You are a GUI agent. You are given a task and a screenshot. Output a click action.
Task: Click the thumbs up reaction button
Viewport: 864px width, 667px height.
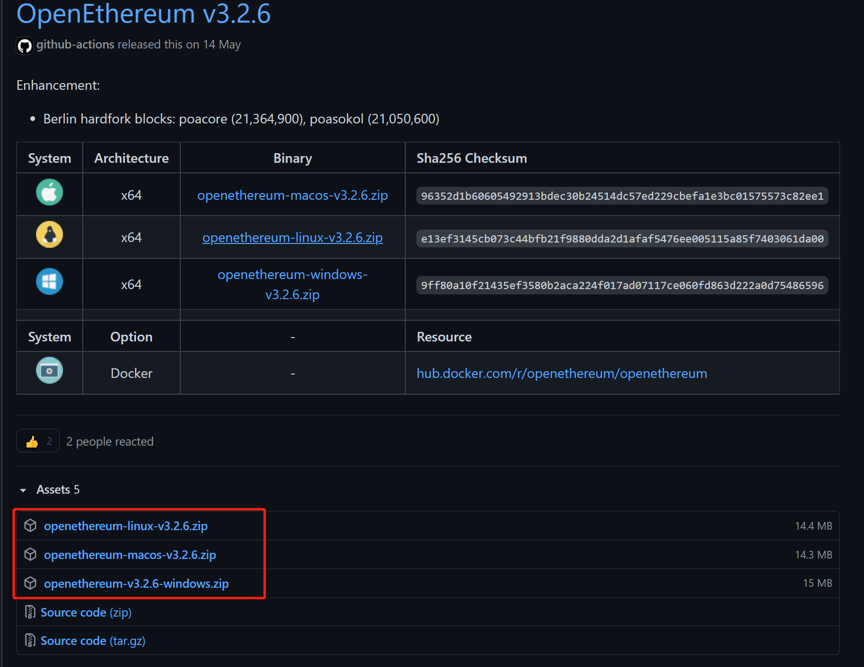[x=38, y=441]
